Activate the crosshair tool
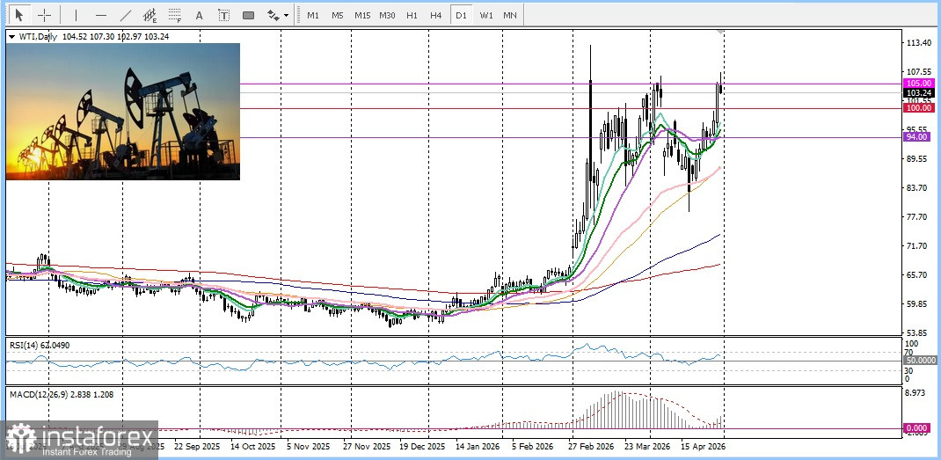 pyautogui.click(x=44, y=15)
